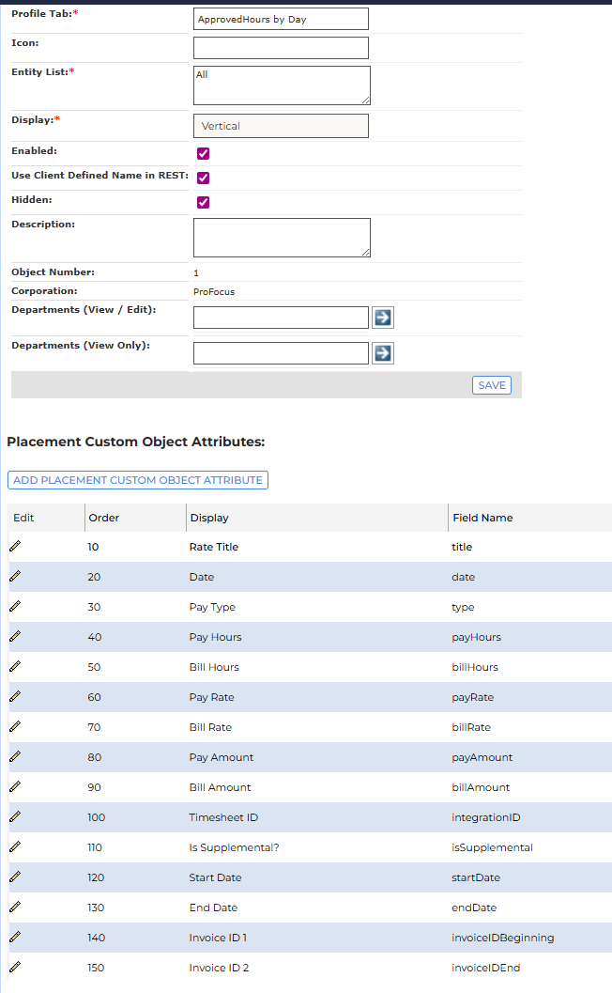The width and height of the screenshot is (612, 993).
Task: Click pencil icon next to Invoice ID 2
Action: pyautogui.click(x=15, y=967)
